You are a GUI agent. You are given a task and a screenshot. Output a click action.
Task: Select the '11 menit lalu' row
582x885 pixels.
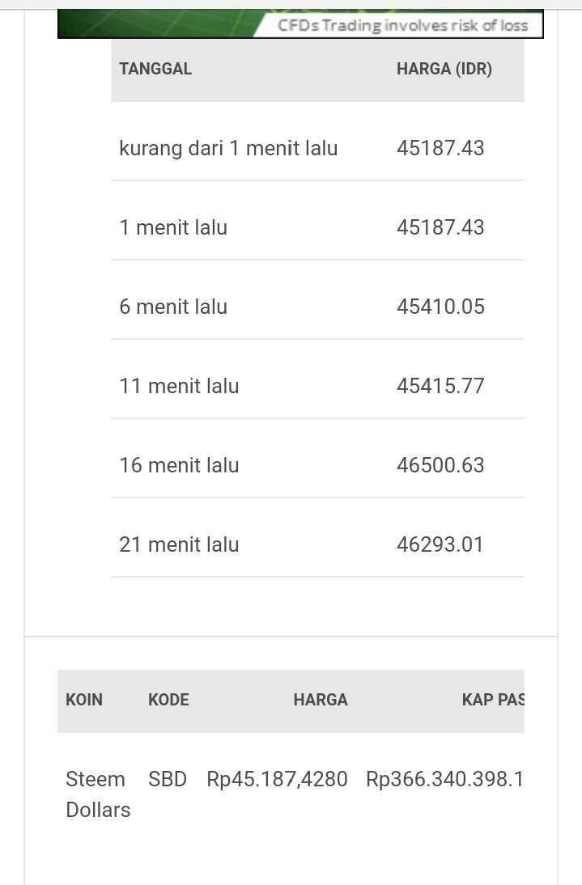coord(318,386)
